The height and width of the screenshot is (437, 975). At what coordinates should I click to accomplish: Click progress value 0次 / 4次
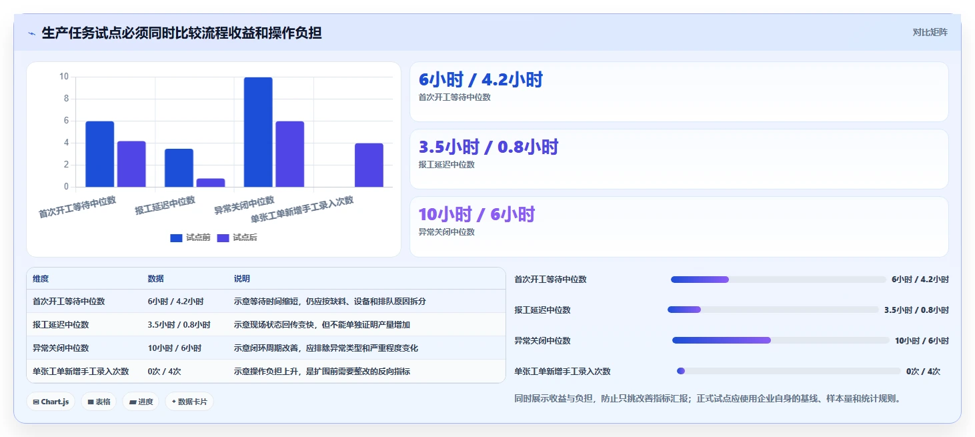tap(924, 372)
